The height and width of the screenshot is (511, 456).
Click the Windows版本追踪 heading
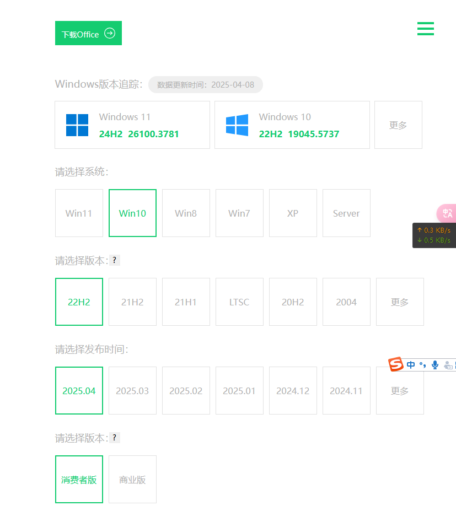click(x=99, y=84)
